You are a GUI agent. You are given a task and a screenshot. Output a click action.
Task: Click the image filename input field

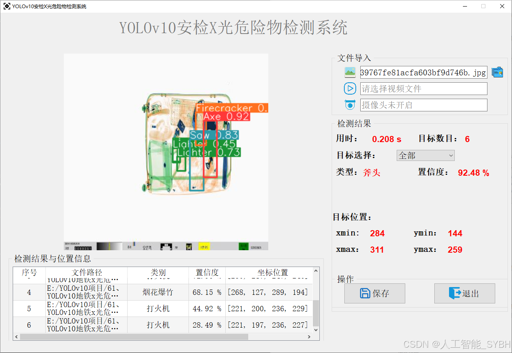(424, 72)
